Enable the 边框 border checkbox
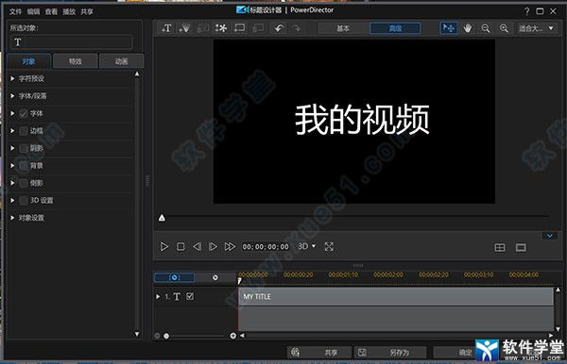 24,131
